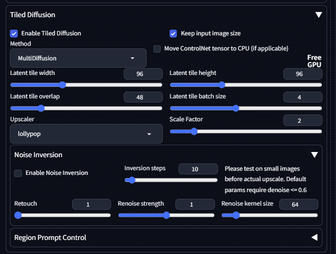Click the Retouch value field

(91, 205)
